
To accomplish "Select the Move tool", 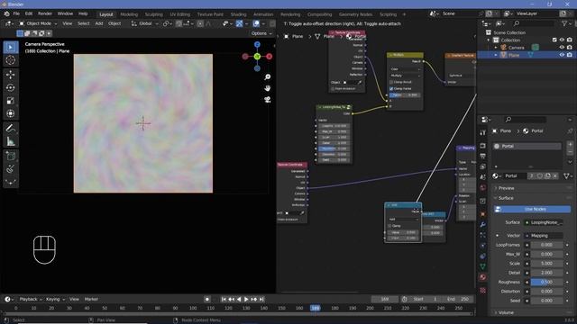I will tap(10, 75).
